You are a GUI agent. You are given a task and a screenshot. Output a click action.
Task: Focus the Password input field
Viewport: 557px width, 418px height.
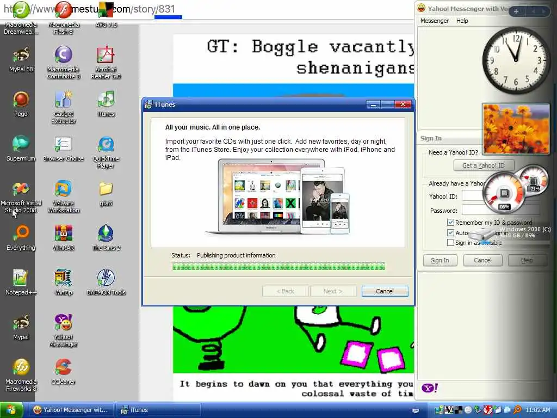(501, 211)
